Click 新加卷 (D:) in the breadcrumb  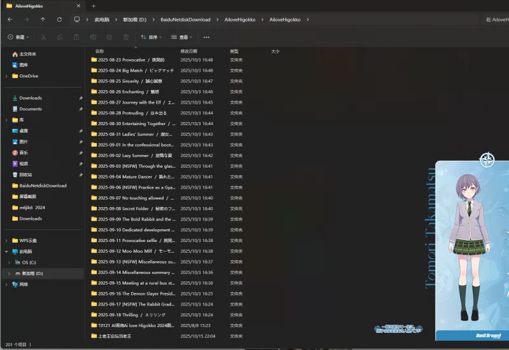[134, 20]
